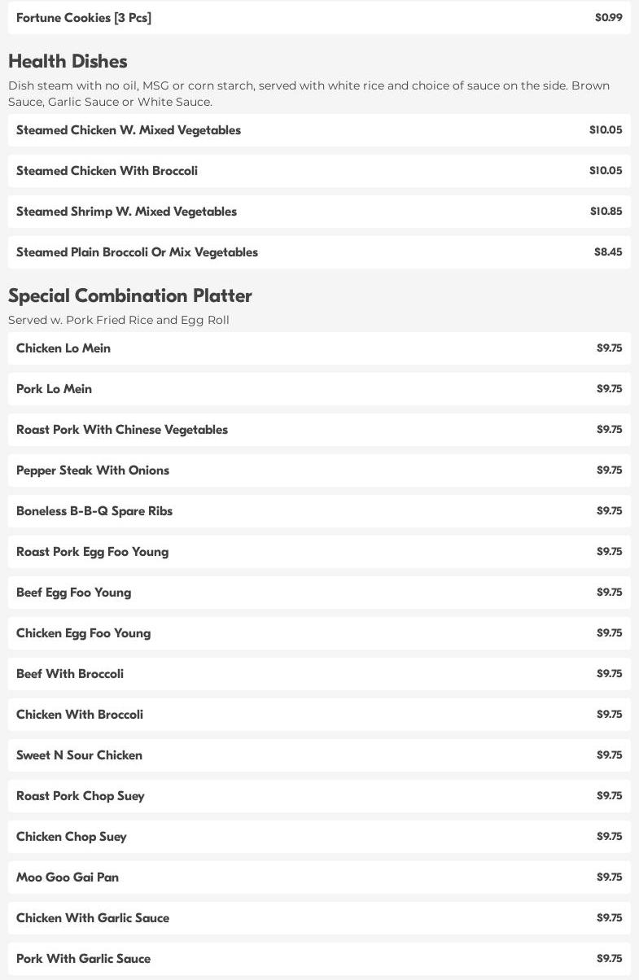
Task: Click the Health Dishes section heading
Action: [68, 61]
